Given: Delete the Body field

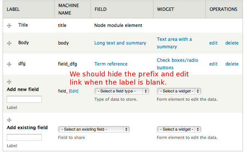Looking at the screenshot, I should pos(232,43).
